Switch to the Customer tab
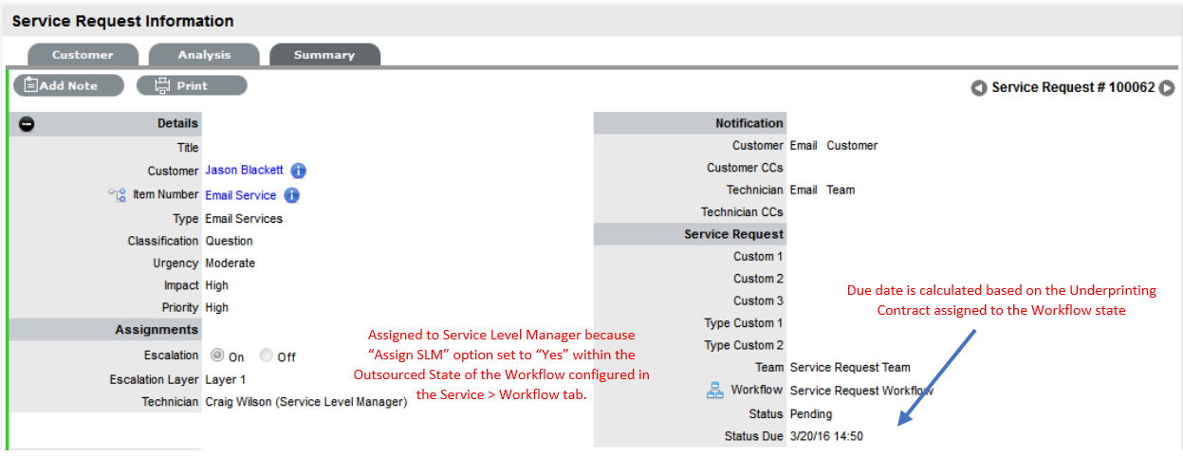Screen dimensions: 1183x456 [83, 55]
